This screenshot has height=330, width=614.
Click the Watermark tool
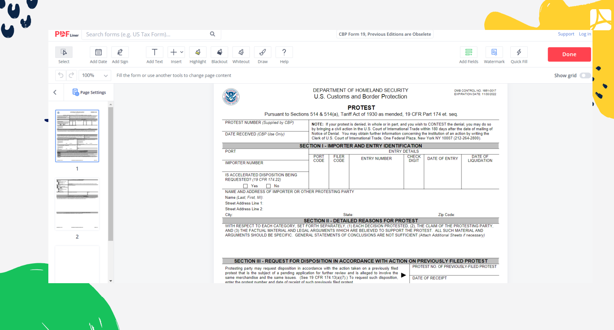pyautogui.click(x=494, y=52)
